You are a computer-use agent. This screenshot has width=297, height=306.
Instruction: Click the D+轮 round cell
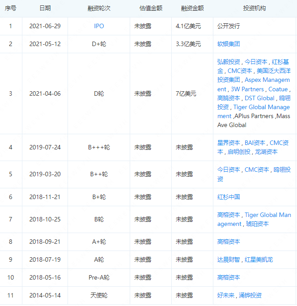click(99, 44)
